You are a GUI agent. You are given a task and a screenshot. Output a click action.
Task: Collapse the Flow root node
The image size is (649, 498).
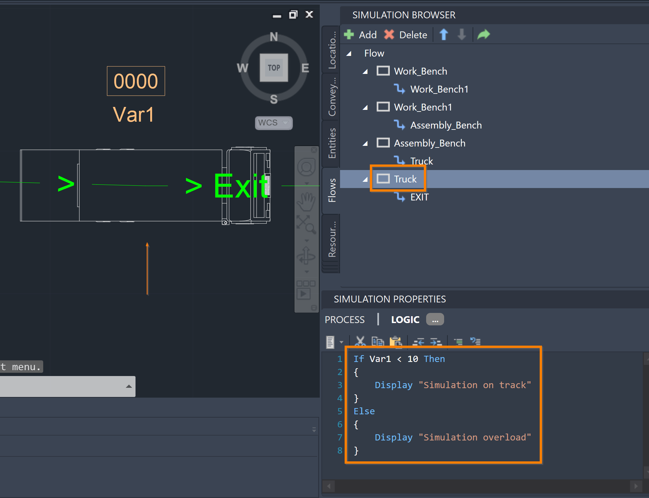tap(349, 53)
